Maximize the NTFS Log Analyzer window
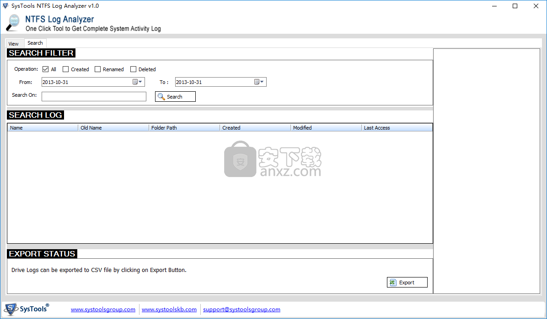Viewport: 547px width, 319px height. [x=515, y=6]
